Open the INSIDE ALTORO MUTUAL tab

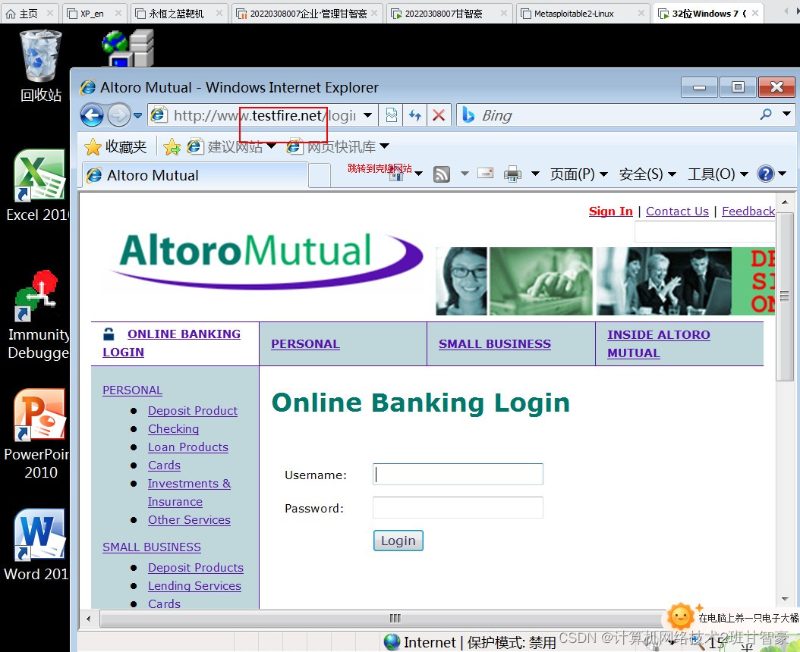(658, 343)
